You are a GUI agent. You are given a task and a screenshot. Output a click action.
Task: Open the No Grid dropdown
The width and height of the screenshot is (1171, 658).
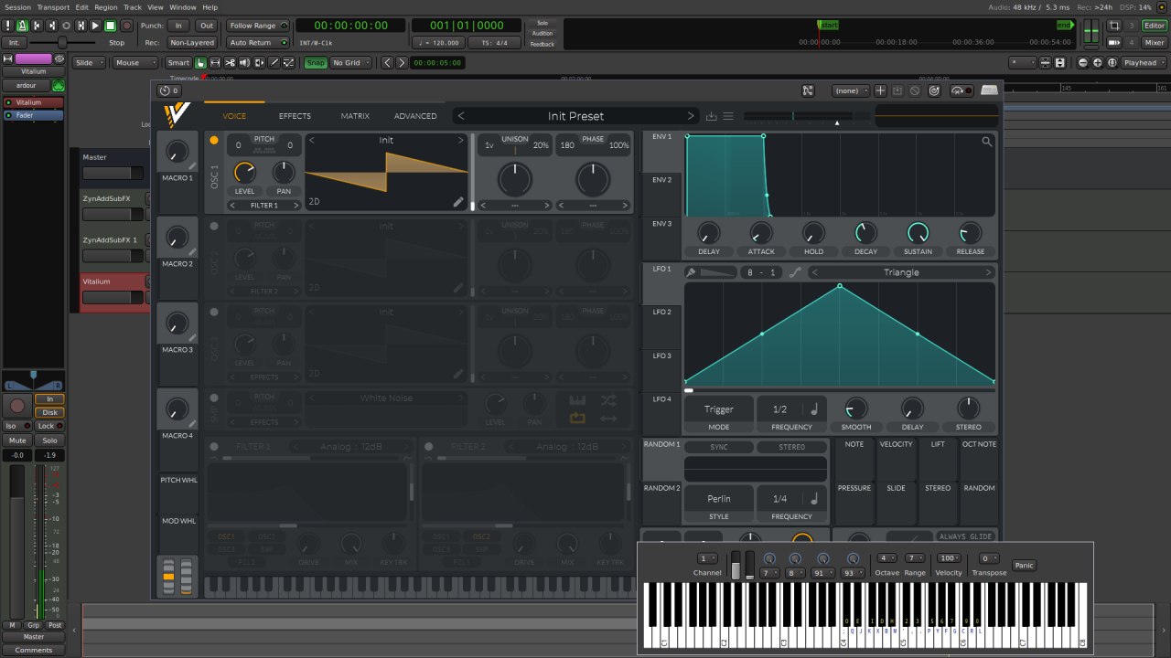[x=352, y=63]
